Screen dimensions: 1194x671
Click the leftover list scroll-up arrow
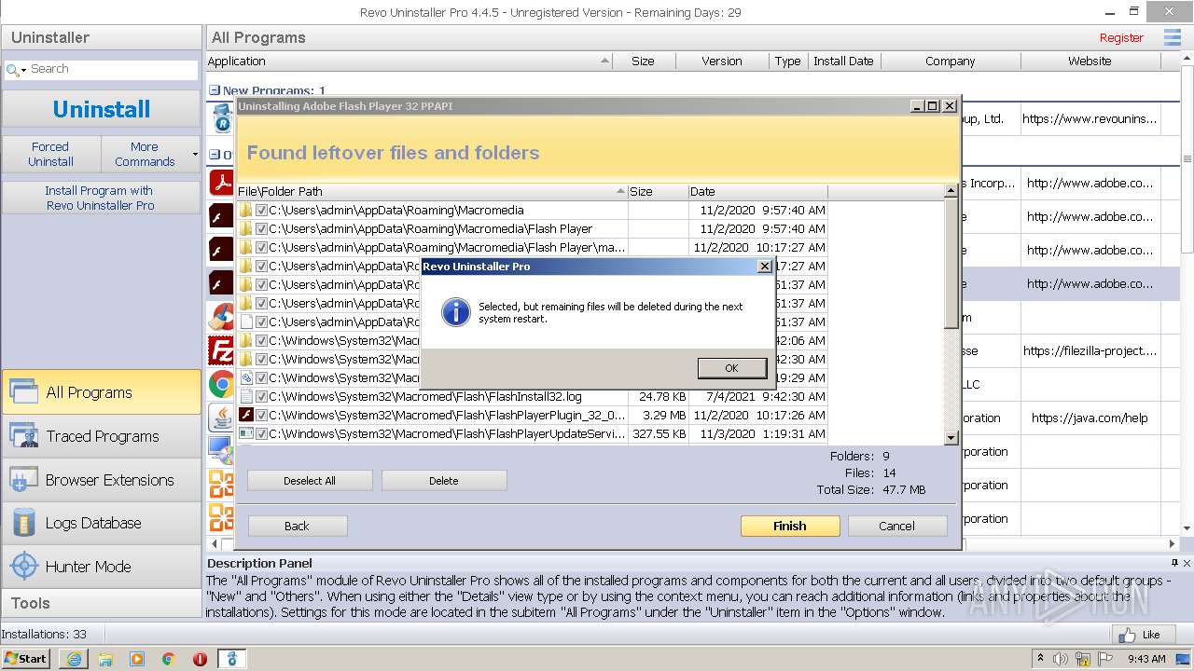pos(951,191)
